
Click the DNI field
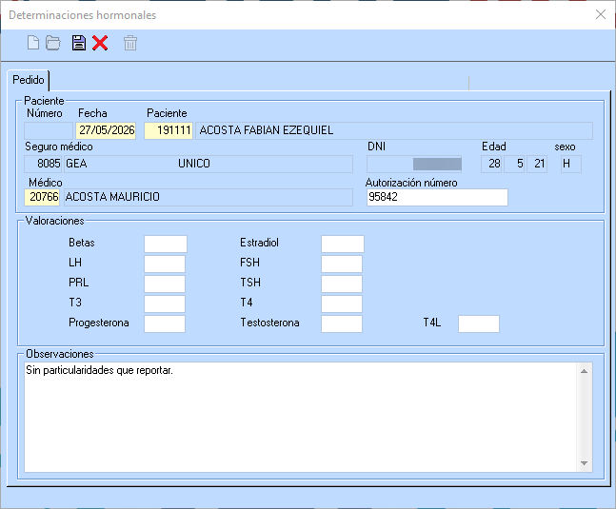pos(414,164)
